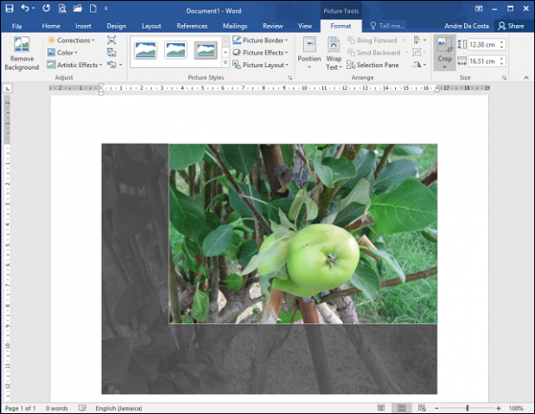Viewport: 535px width, 414px height.
Task: Click the Open folder icon in title bar
Action: coord(78,9)
